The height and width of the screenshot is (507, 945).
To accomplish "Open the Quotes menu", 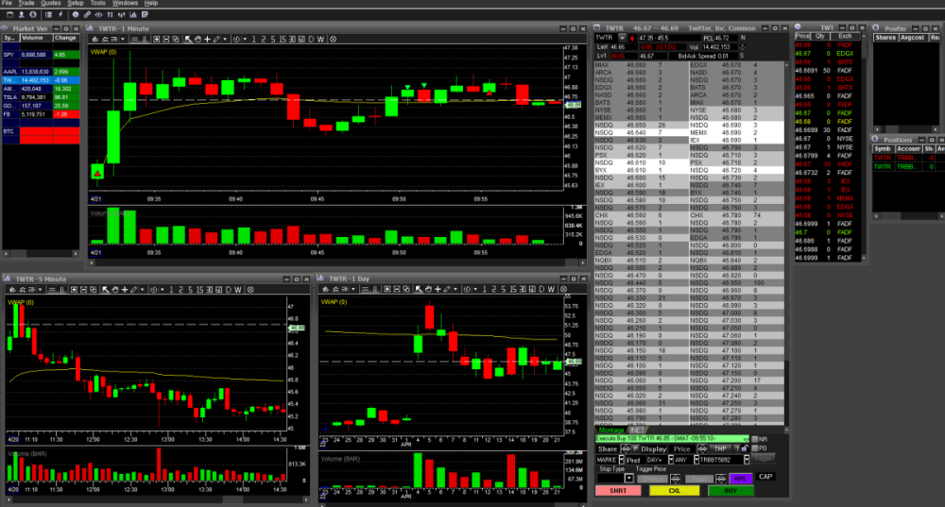I will tap(51, 3).
